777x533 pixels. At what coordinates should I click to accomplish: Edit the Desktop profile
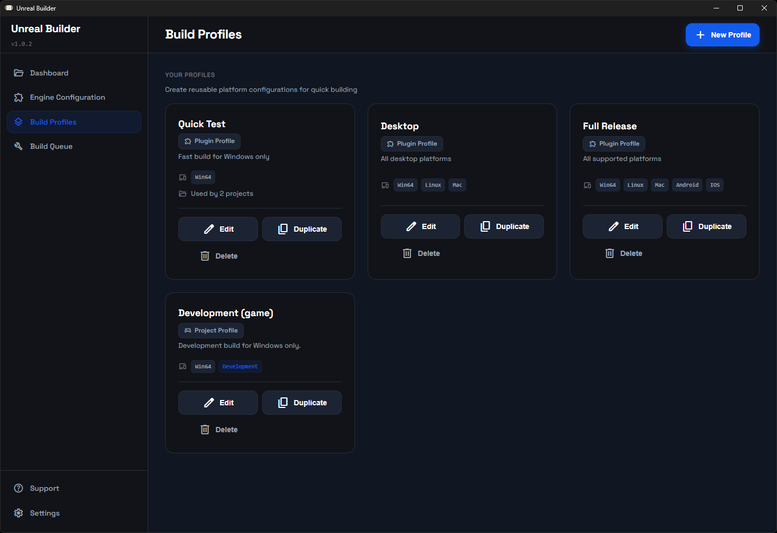(420, 226)
